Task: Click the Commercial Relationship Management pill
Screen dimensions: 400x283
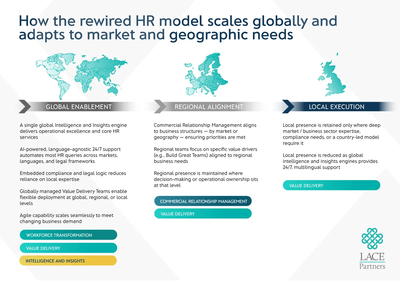Action: point(203,201)
